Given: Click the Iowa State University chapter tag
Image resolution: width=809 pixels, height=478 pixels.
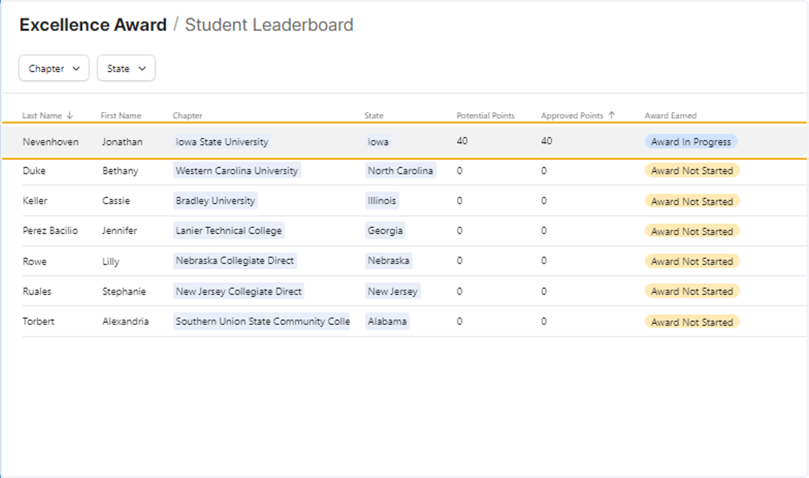Looking at the screenshot, I should pyautogui.click(x=222, y=142).
